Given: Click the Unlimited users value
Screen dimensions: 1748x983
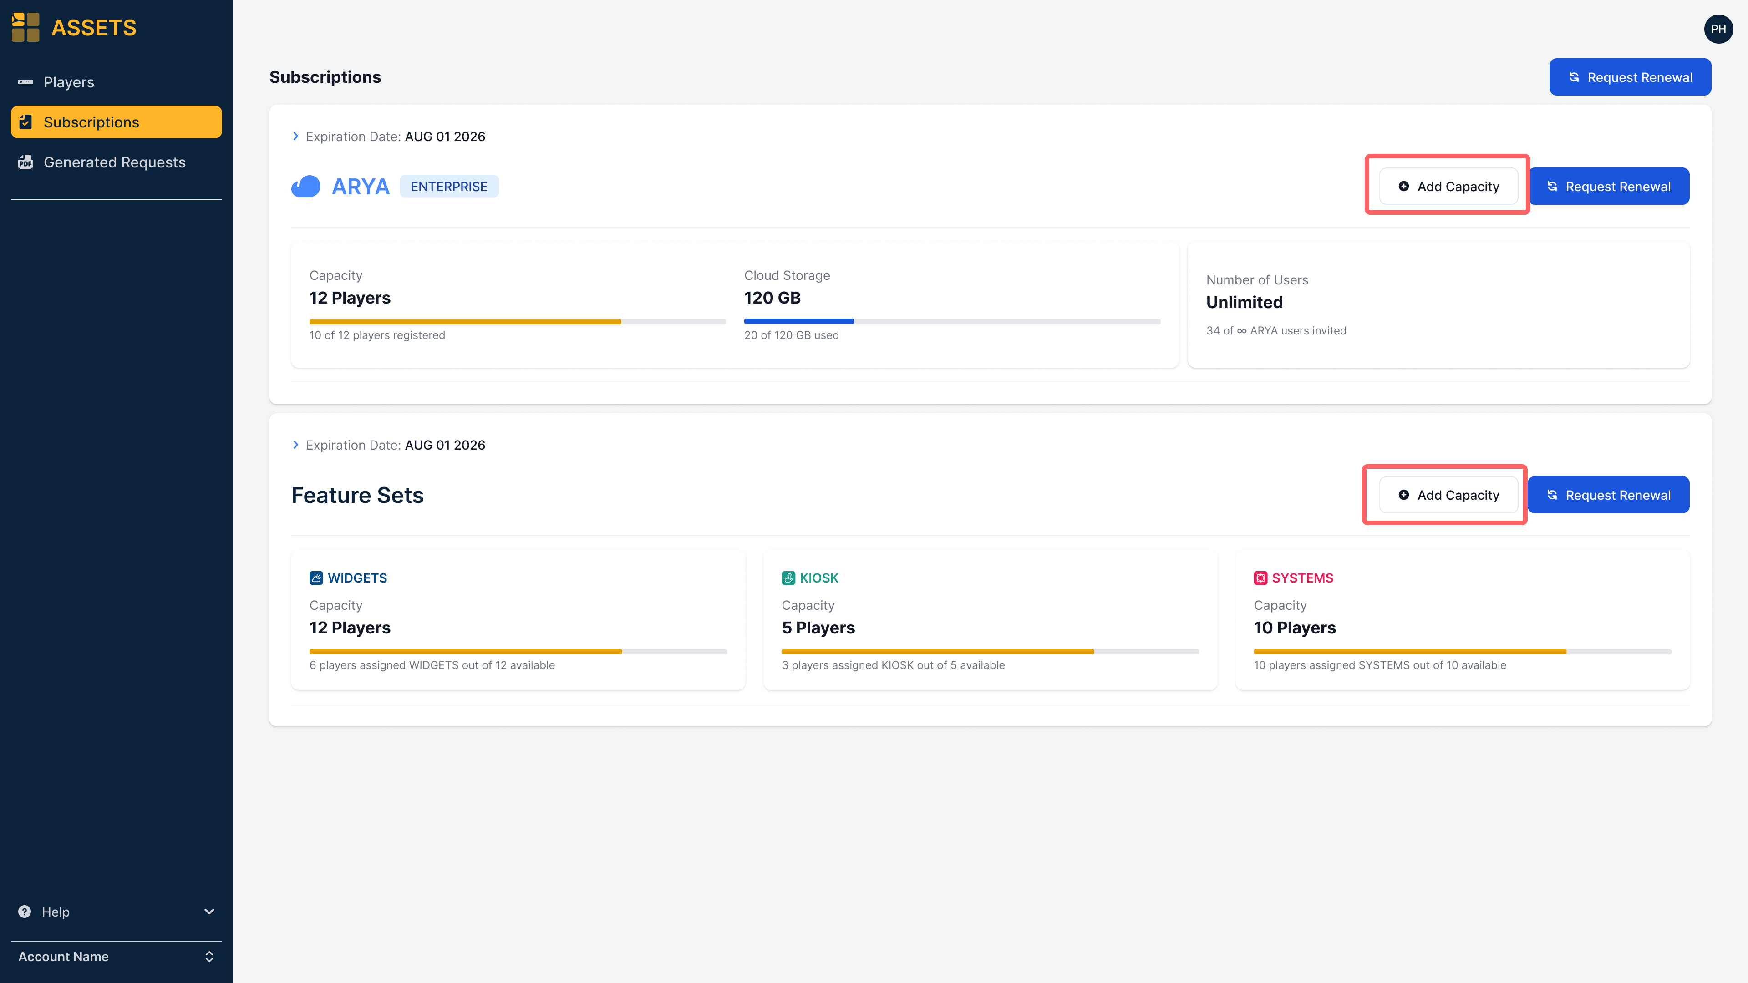Looking at the screenshot, I should [x=1245, y=302].
